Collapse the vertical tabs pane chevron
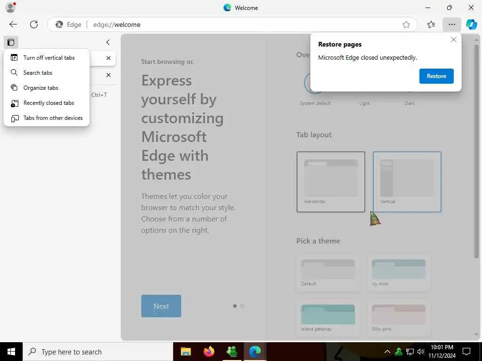The width and height of the screenshot is (482, 361). click(x=108, y=42)
